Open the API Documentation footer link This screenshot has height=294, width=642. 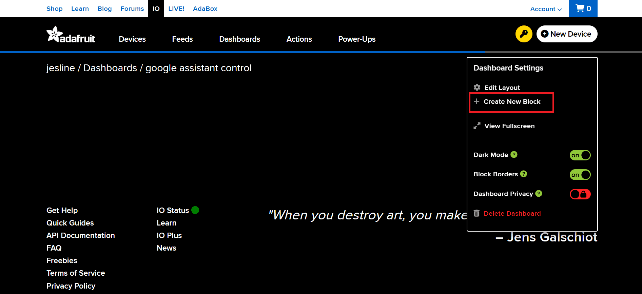81,236
